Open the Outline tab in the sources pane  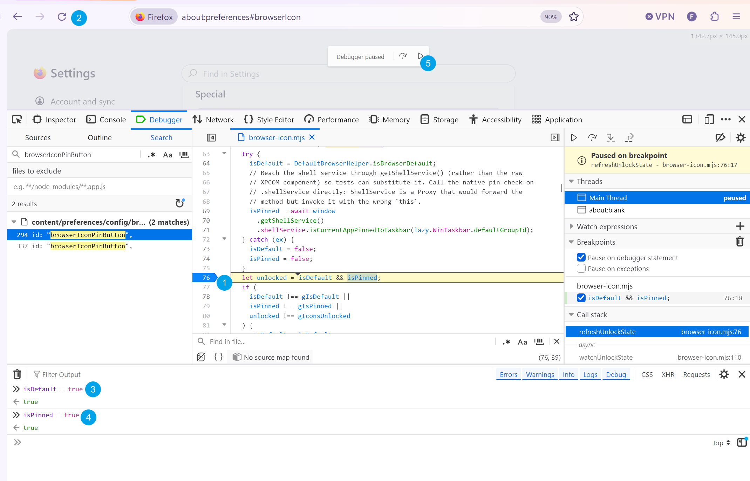pos(100,138)
